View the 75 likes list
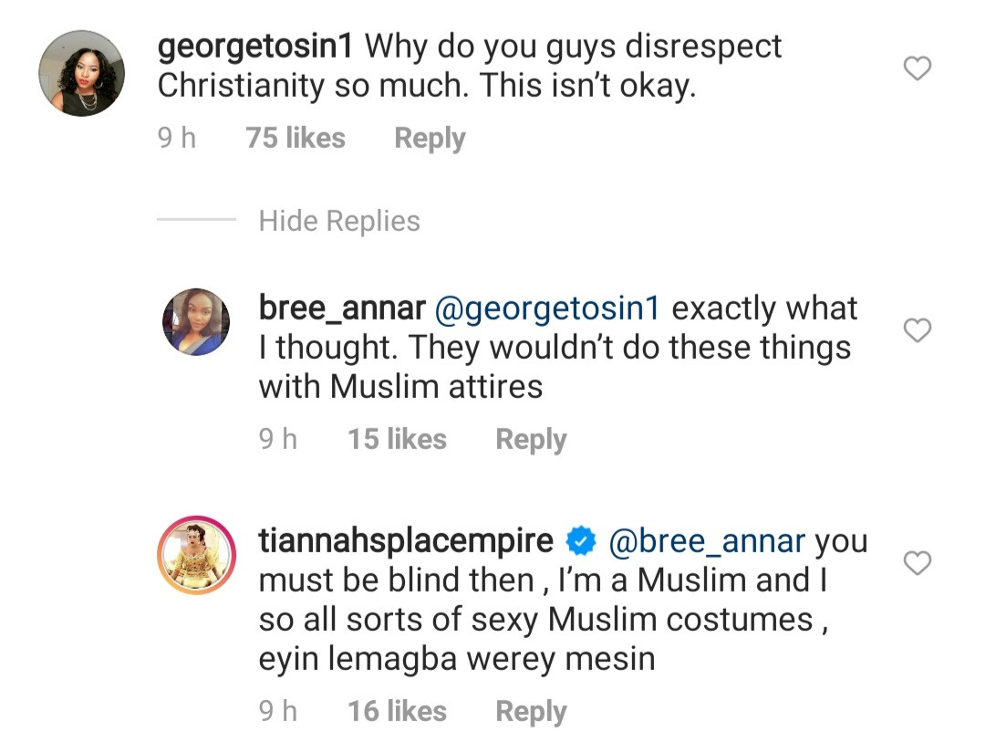985x743 pixels. coord(295,139)
